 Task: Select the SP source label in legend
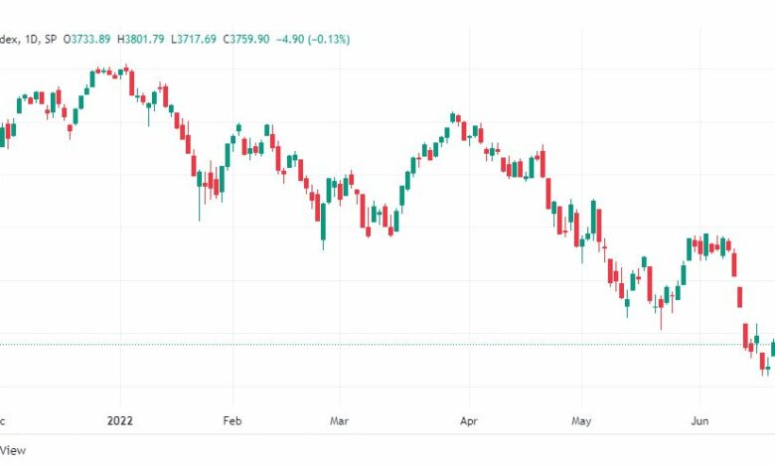pyautogui.click(x=54, y=40)
